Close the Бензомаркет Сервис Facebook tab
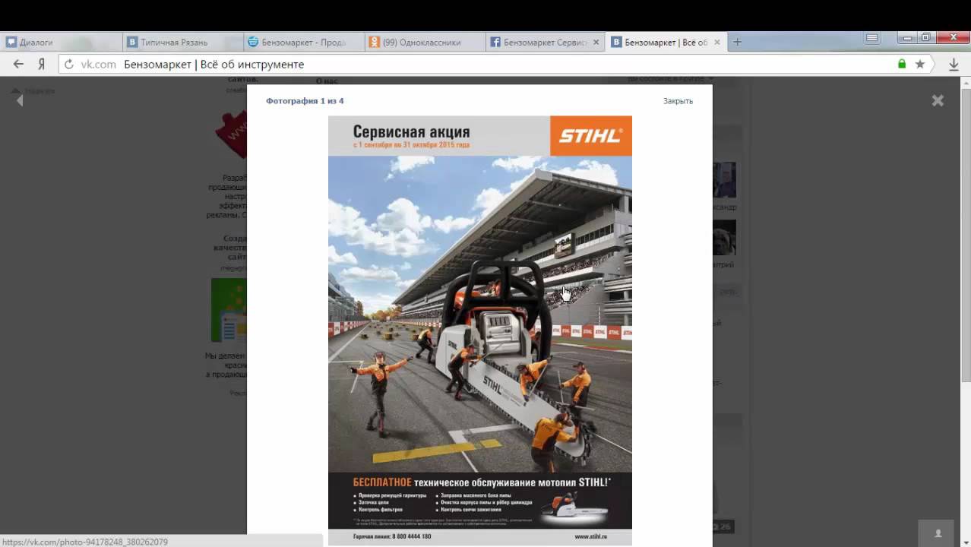Image resolution: width=971 pixels, height=547 pixels. click(x=596, y=43)
